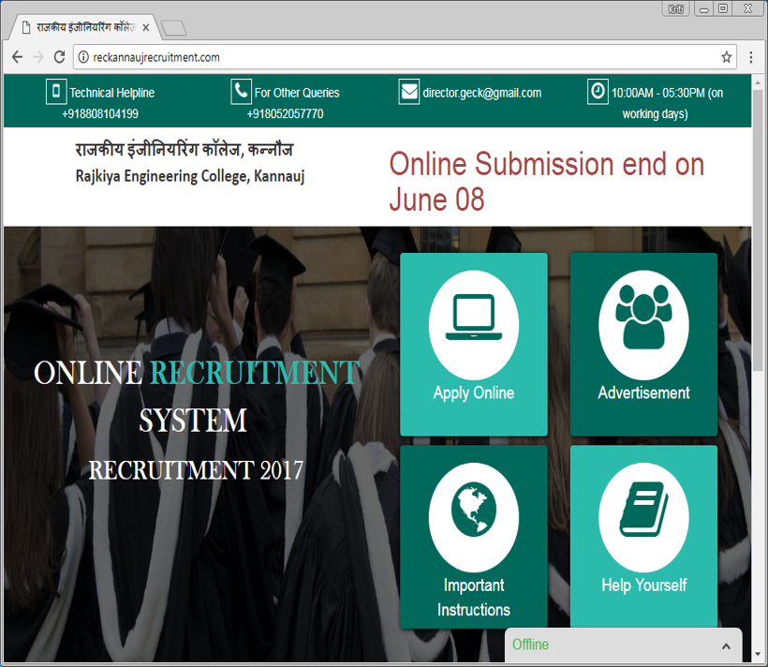Viewport: 768px width, 667px height.
Task: Click the people group icon in Advertisement tile
Action: pyautogui.click(x=643, y=317)
